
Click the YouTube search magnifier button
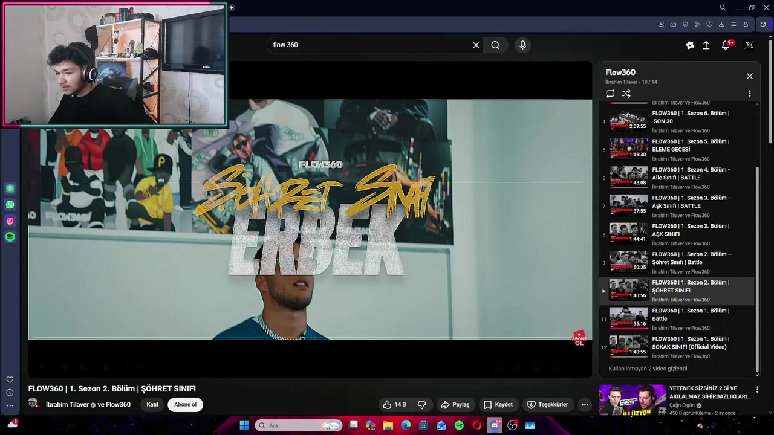495,45
